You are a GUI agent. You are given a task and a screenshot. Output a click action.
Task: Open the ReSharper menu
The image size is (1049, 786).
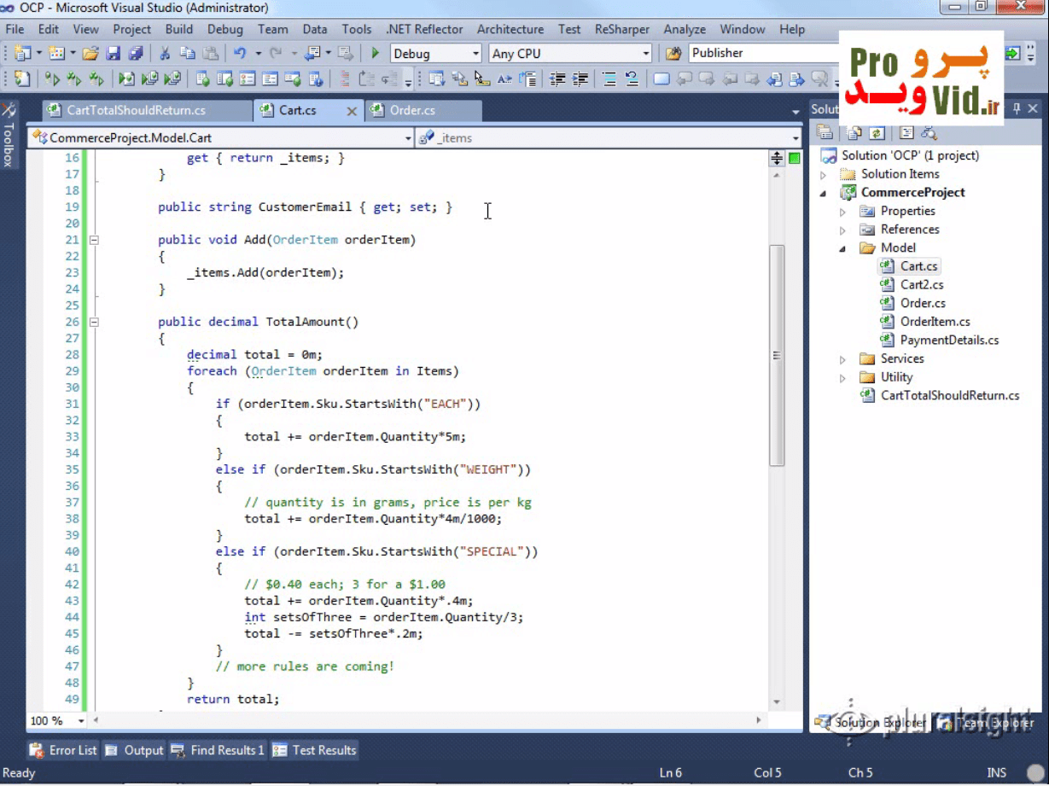(x=621, y=29)
